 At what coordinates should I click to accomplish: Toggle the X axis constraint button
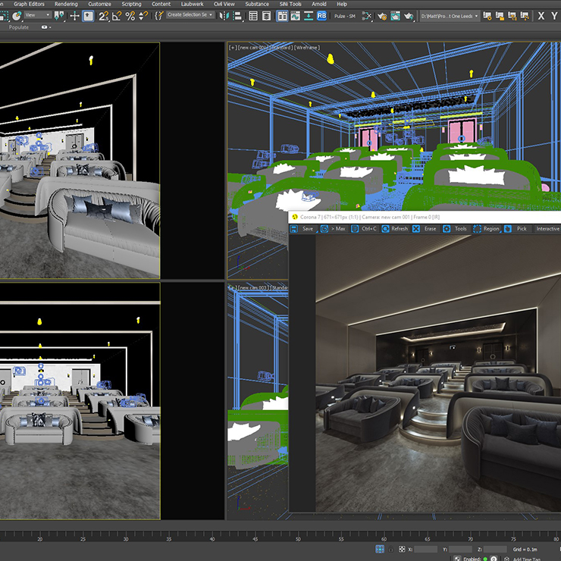(541, 16)
